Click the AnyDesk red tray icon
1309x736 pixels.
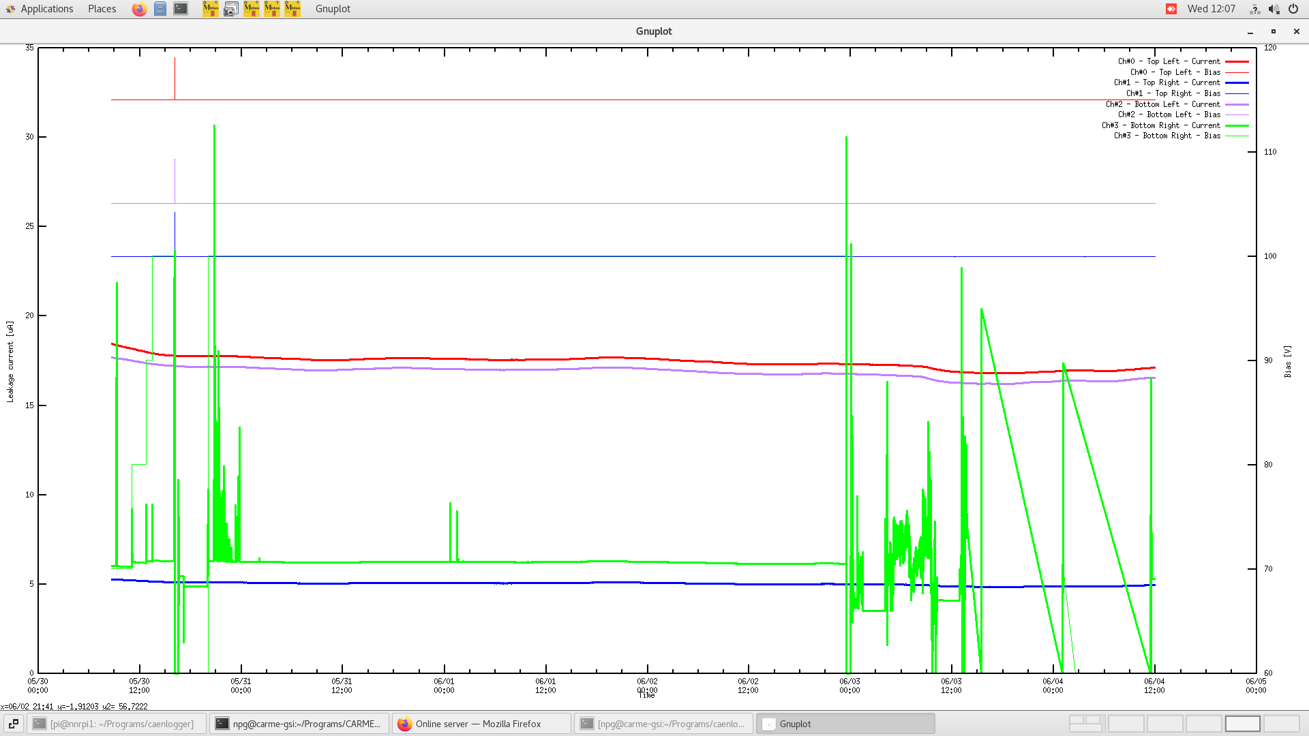1171,9
